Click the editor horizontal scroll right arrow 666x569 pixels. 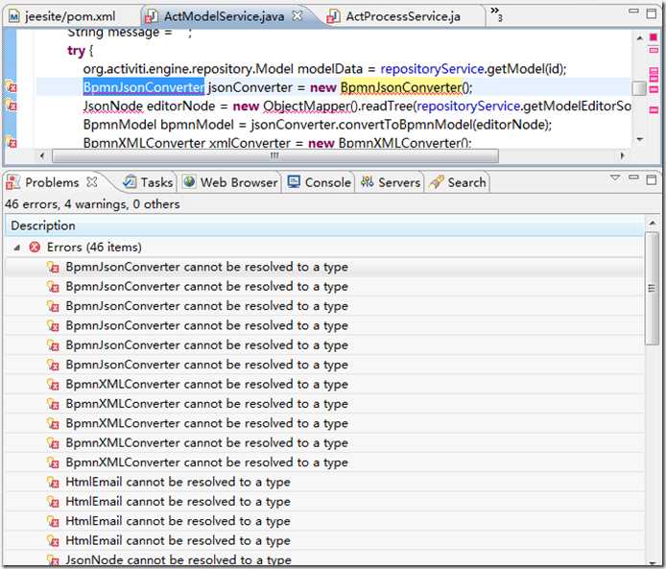(623, 155)
